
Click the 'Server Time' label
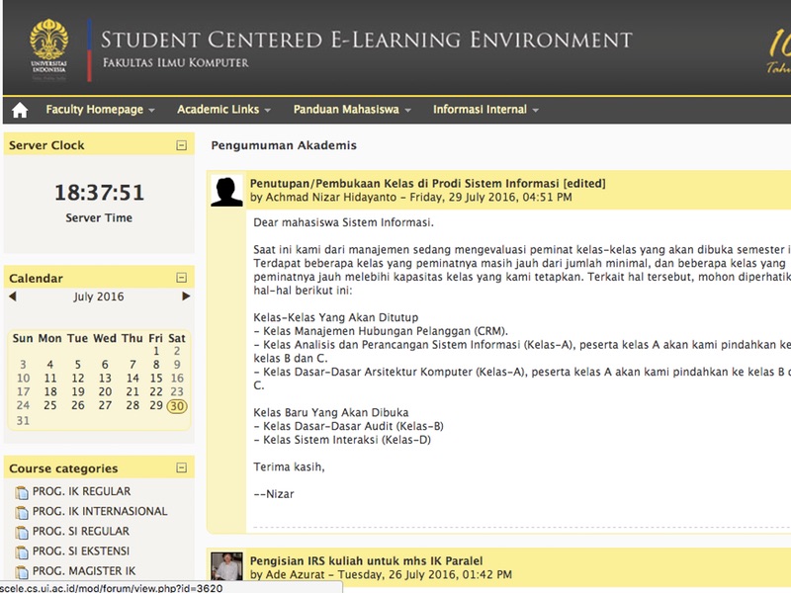pyautogui.click(x=99, y=217)
